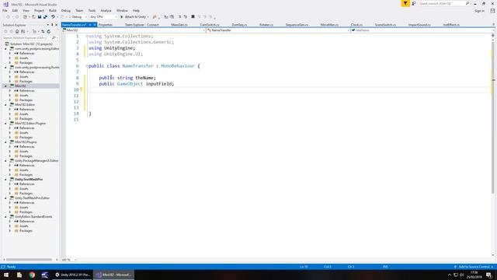The width and height of the screenshot is (497, 280).
Task: Open notification center in system tray
Action: click(488, 275)
